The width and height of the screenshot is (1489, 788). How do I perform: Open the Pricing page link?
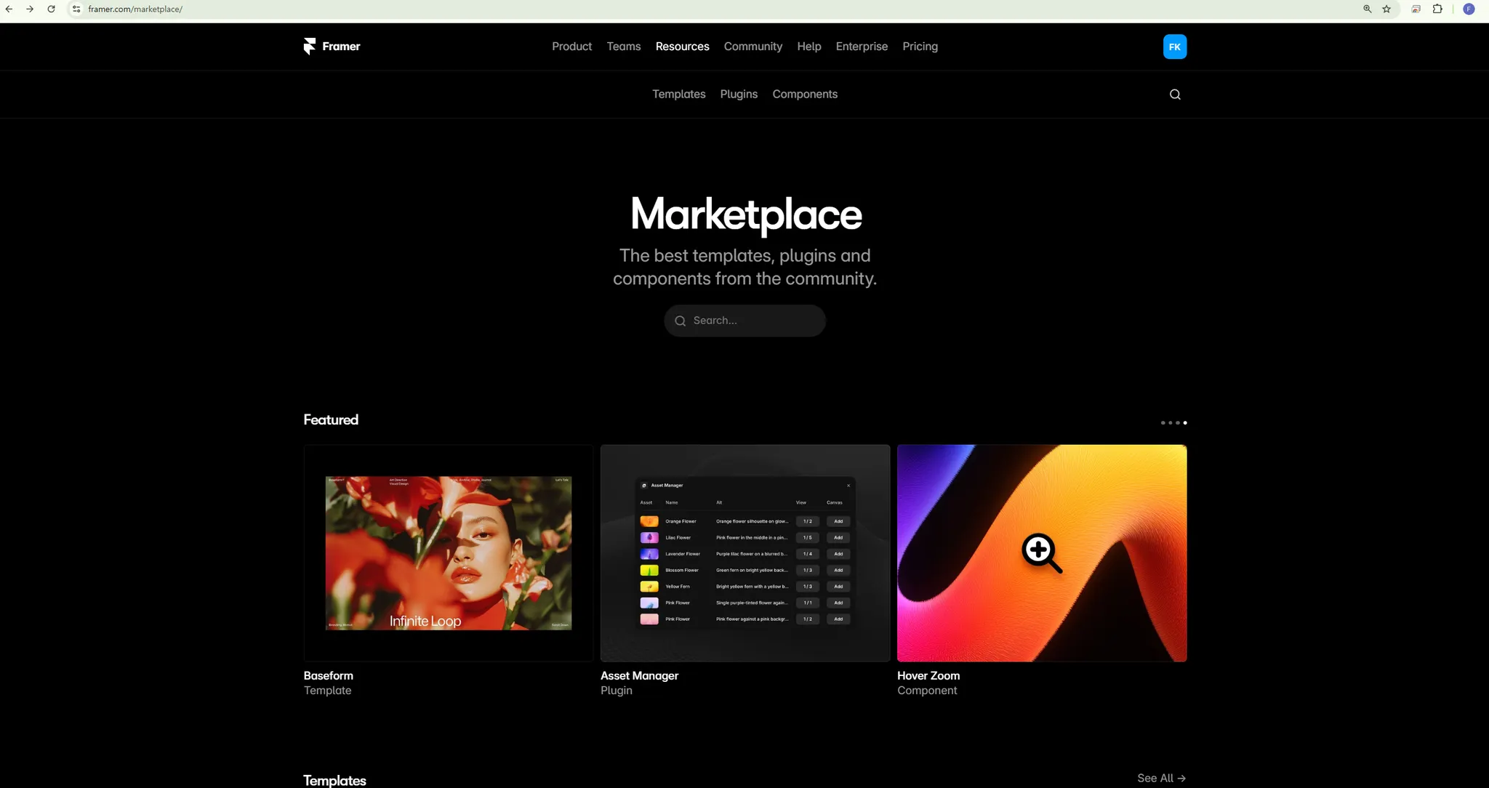pyautogui.click(x=920, y=47)
